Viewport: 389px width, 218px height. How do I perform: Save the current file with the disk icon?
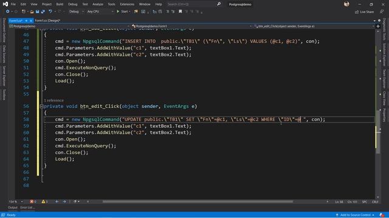tap(37, 12)
